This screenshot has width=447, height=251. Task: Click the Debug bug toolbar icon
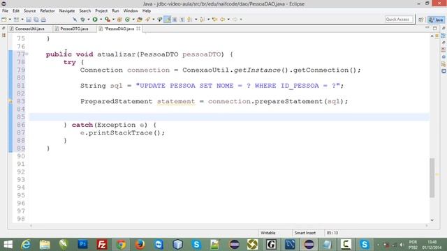tap(82, 20)
